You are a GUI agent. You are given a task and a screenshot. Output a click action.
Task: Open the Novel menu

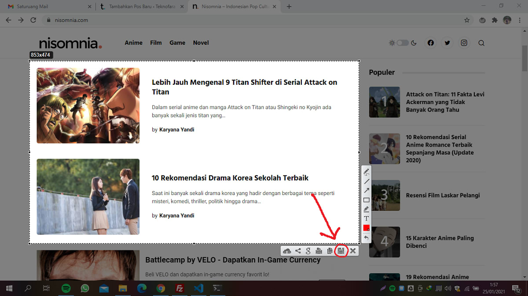(201, 43)
